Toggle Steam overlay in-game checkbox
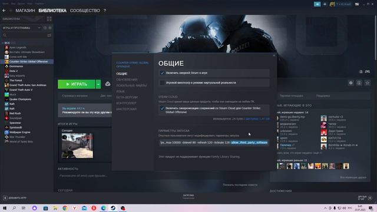 pyautogui.click(x=163, y=73)
